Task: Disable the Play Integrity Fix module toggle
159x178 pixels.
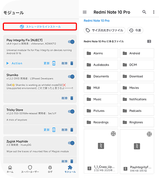Action: (x=71, y=42)
